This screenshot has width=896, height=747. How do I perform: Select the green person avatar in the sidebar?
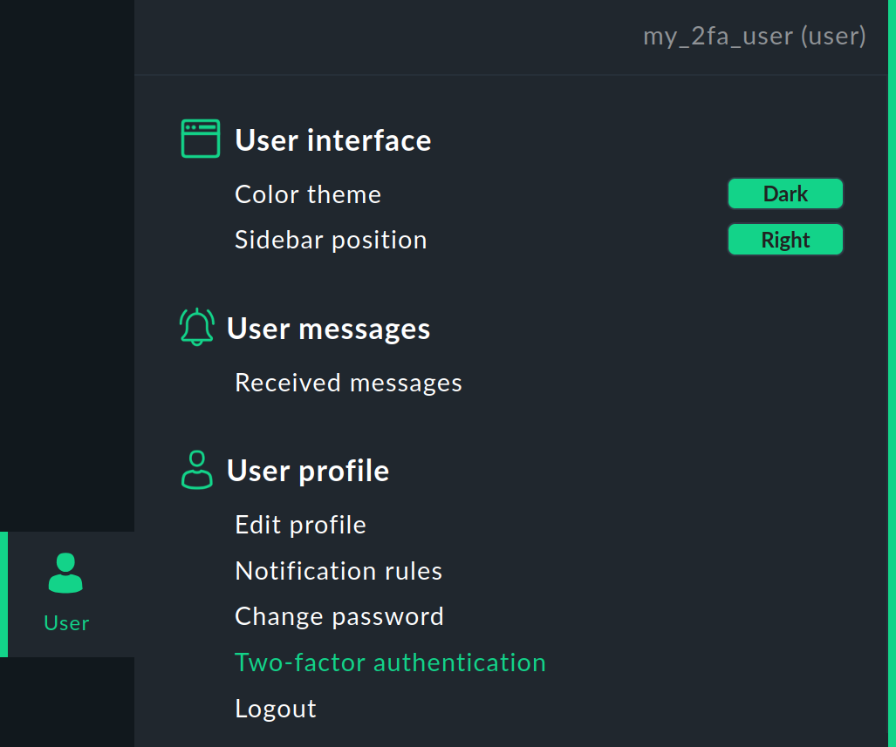click(x=65, y=571)
